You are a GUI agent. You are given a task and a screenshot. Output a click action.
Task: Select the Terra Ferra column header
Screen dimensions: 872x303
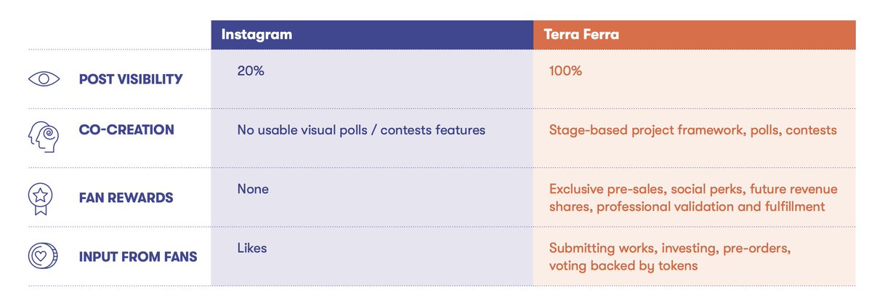tap(695, 35)
